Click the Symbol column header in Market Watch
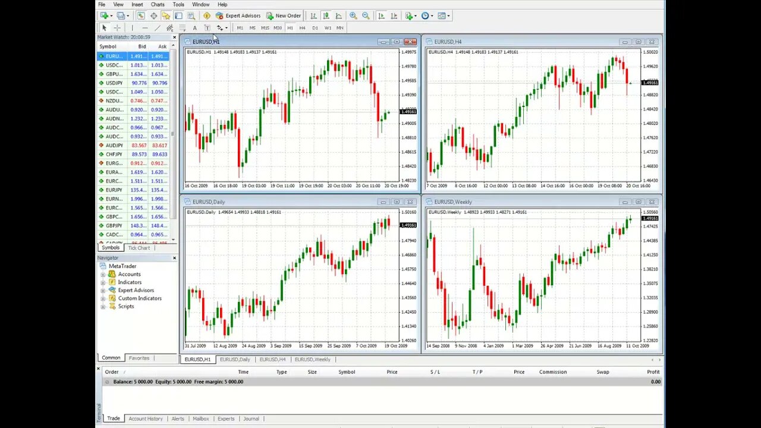This screenshot has height=428, width=761. click(x=108, y=46)
